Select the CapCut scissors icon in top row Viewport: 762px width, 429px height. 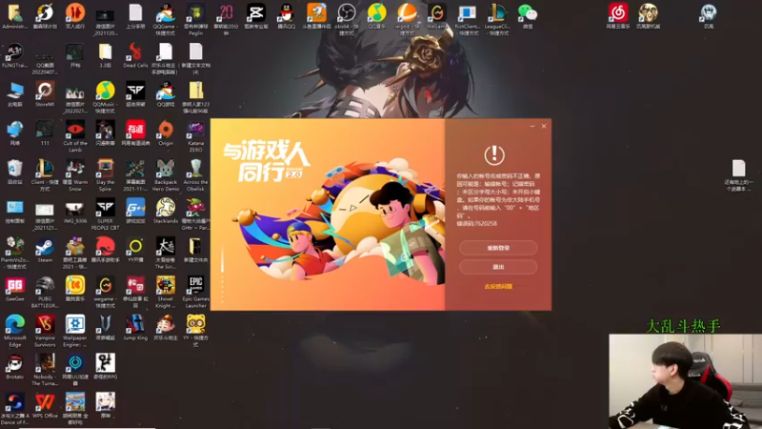tap(255, 16)
